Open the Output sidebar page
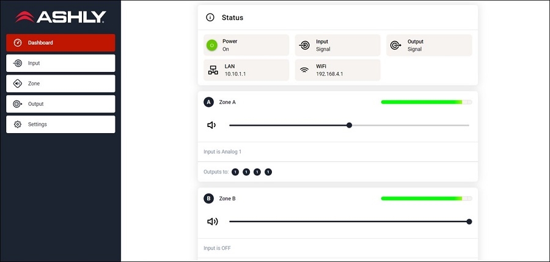Viewport: 550px width, 262px height. [61, 104]
